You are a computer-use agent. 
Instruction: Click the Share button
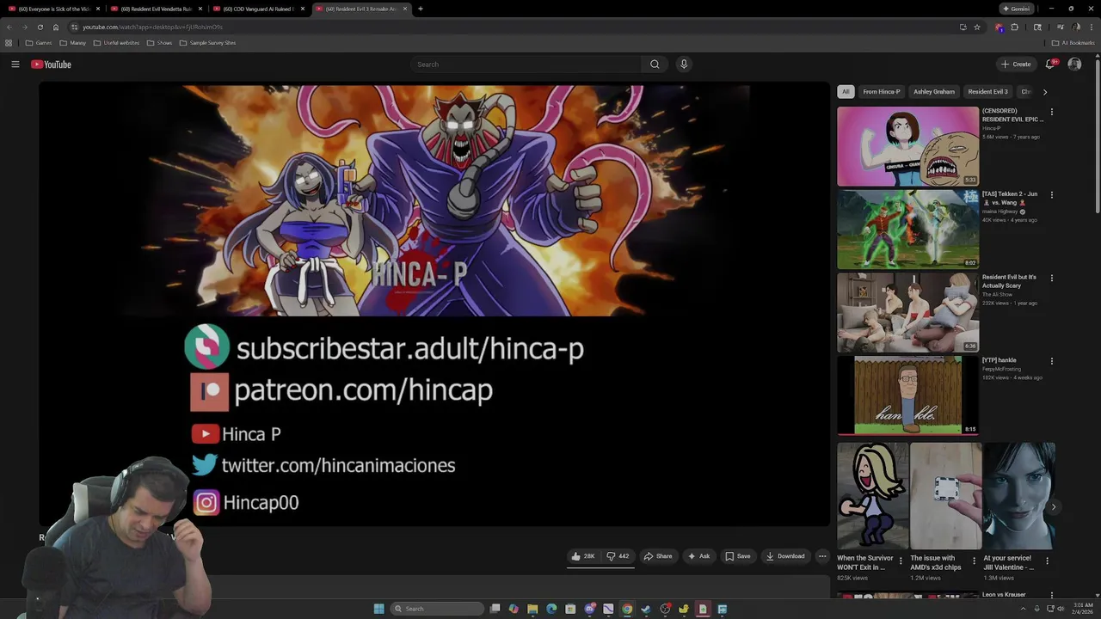pos(658,556)
